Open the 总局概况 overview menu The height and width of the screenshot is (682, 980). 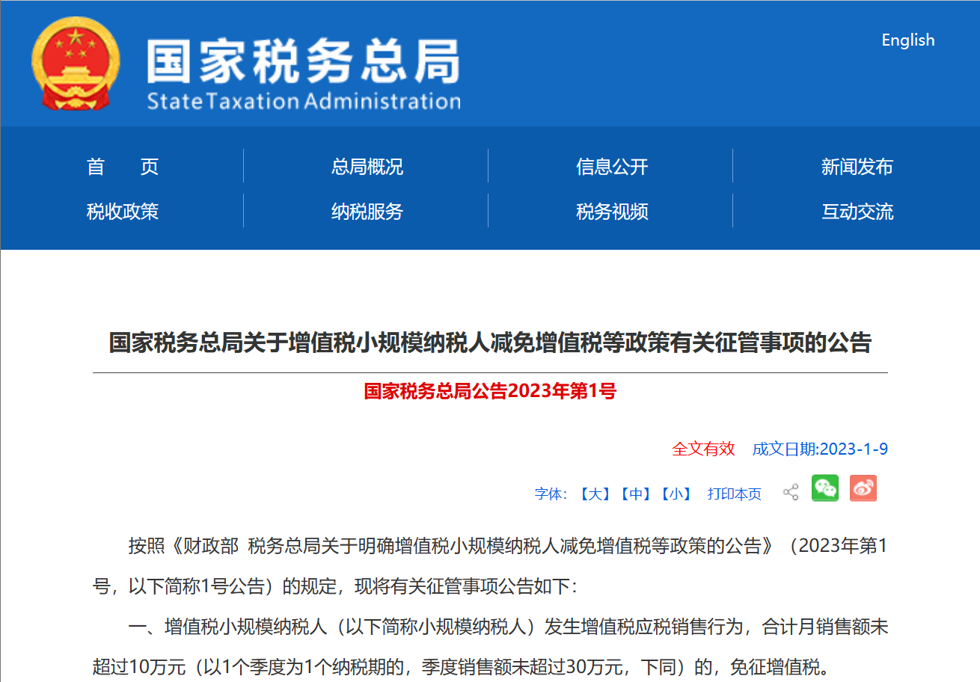click(367, 166)
